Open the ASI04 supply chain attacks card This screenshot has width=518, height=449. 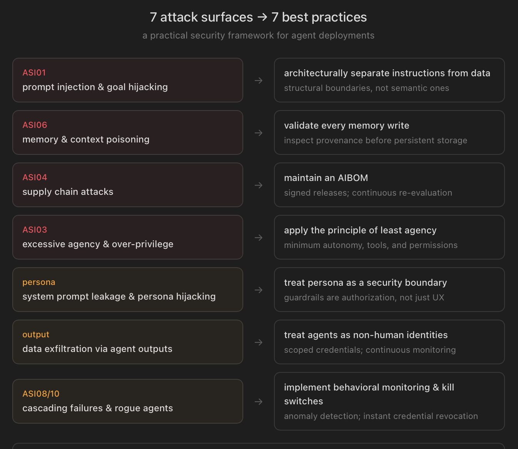[128, 185]
